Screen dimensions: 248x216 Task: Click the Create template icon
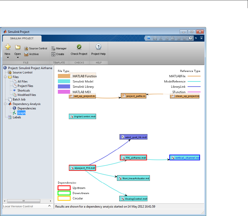[x=53, y=54]
